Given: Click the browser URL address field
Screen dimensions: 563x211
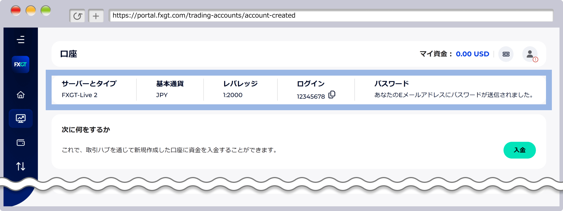Looking at the screenshot, I should pyautogui.click(x=331, y=16).
